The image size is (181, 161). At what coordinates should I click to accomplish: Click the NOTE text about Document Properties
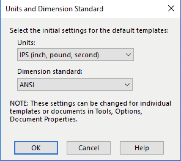pos(91,111)
